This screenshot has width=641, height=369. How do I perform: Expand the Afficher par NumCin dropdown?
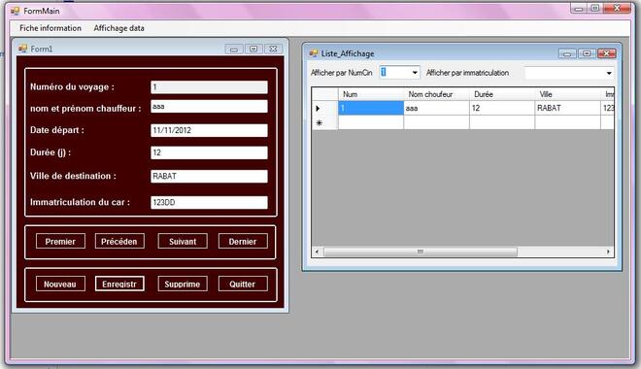415,73
